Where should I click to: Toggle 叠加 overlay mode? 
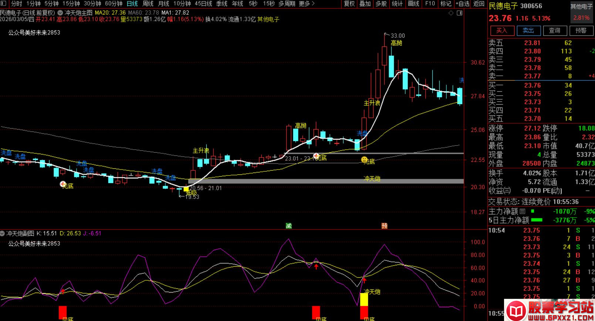coord(365,4)
